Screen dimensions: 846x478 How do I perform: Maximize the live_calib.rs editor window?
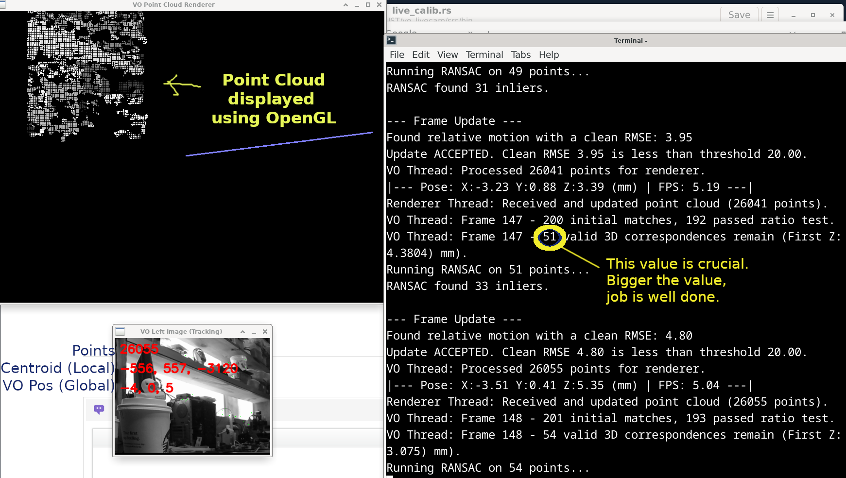812,15
